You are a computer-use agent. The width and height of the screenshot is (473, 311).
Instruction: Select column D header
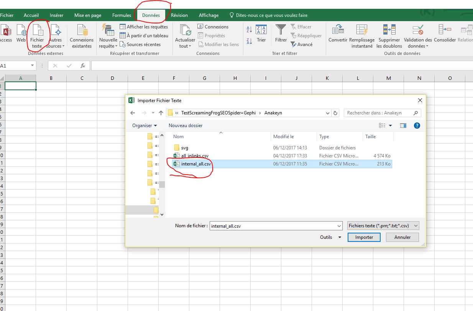(x=112, y=78)
